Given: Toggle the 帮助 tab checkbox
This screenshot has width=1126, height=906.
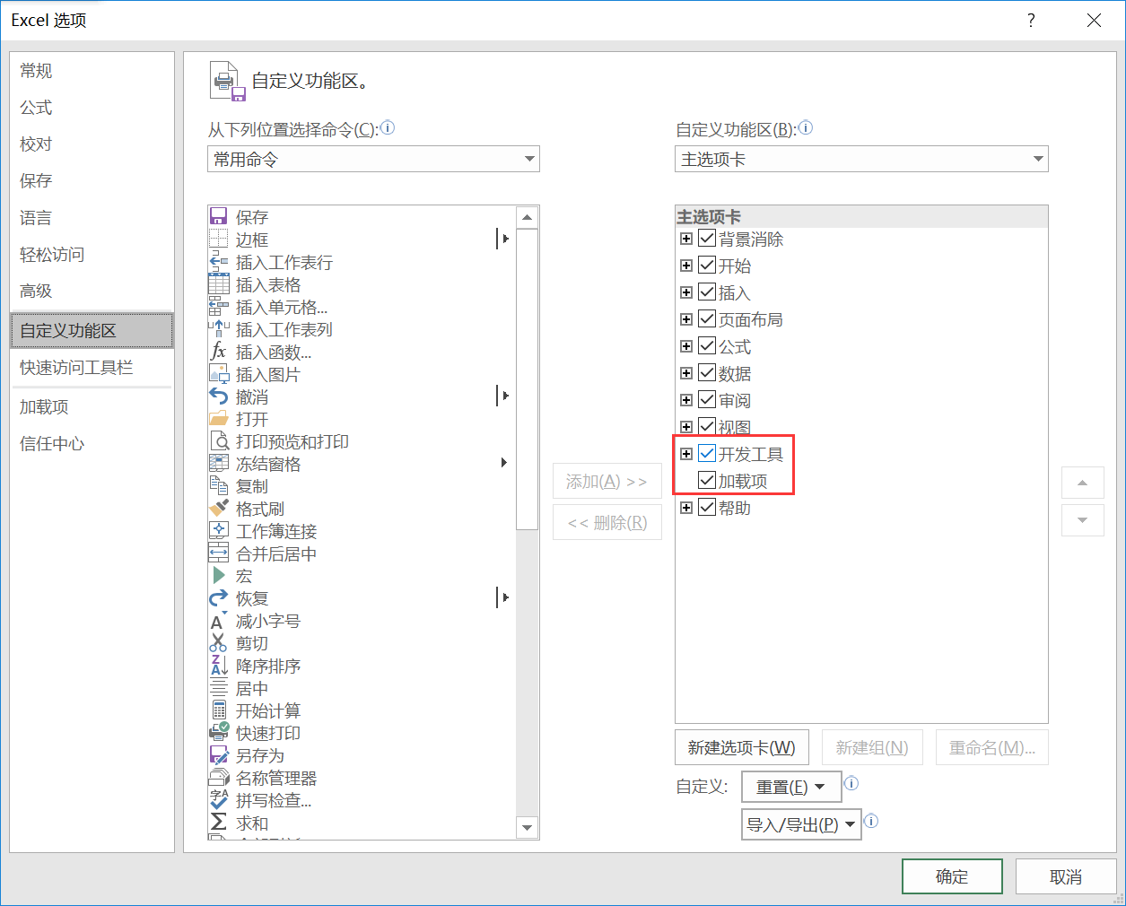Looking at the screenshot, I should tap(707, 508).
